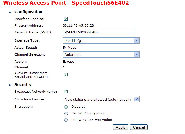Click the Network Name (SSID) text field

99,32
